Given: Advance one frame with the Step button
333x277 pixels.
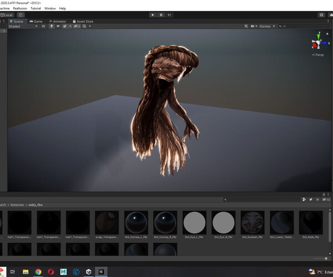Looking at the screenshot, I should (x=169, y=15).
